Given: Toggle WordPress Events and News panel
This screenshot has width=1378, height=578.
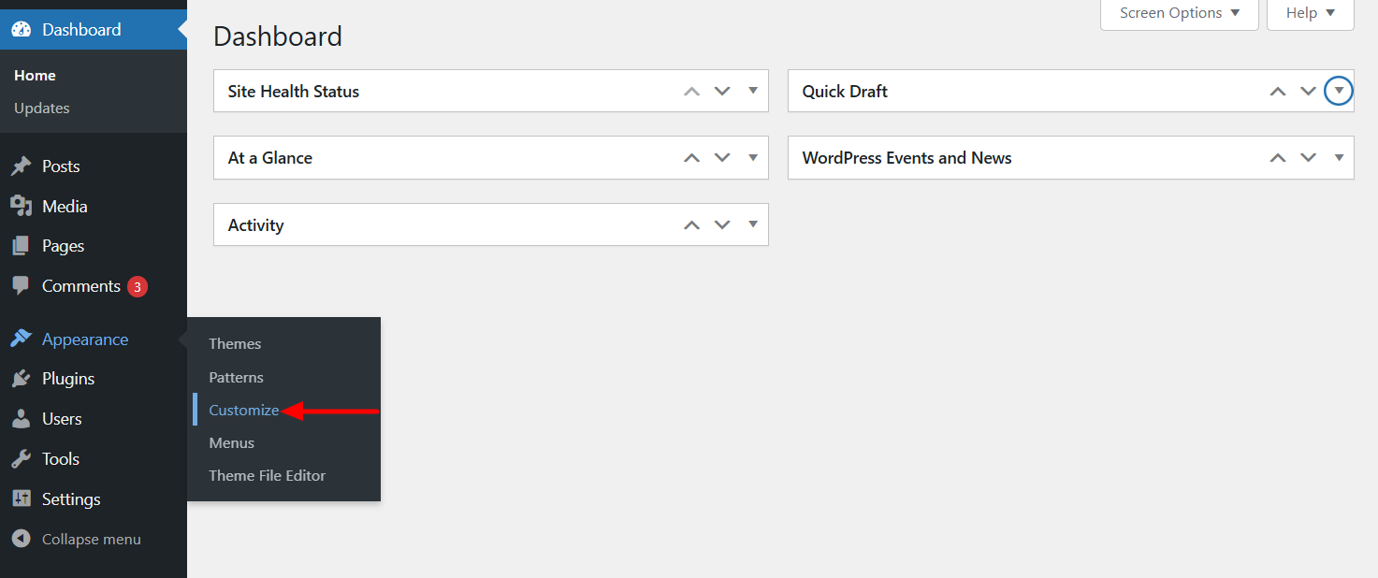Looking at the screenshot, I should coord(1339,157).
